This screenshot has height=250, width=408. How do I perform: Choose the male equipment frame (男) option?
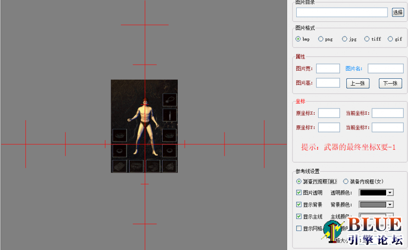[x=299, y=181]
